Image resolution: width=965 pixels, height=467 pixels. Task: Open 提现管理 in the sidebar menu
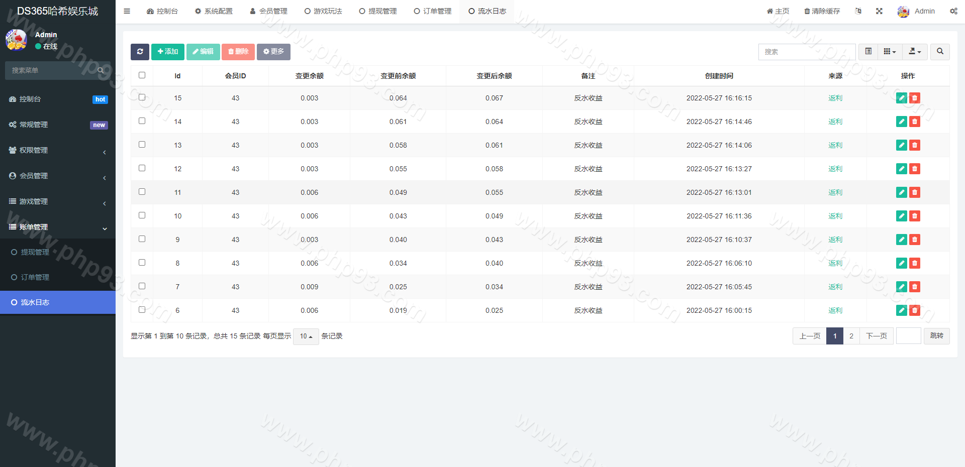point(35,252)
